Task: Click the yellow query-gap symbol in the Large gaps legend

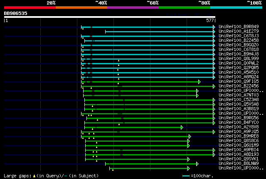Action: click(34, 176)
